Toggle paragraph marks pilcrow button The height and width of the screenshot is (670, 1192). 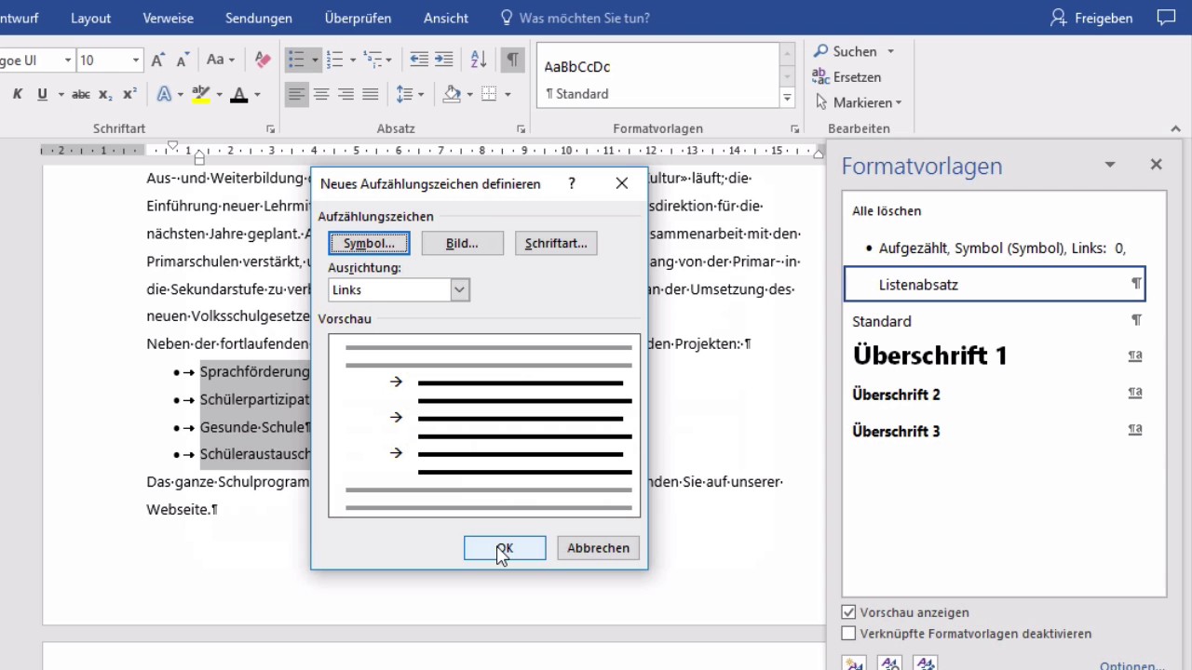coord(512,60)
